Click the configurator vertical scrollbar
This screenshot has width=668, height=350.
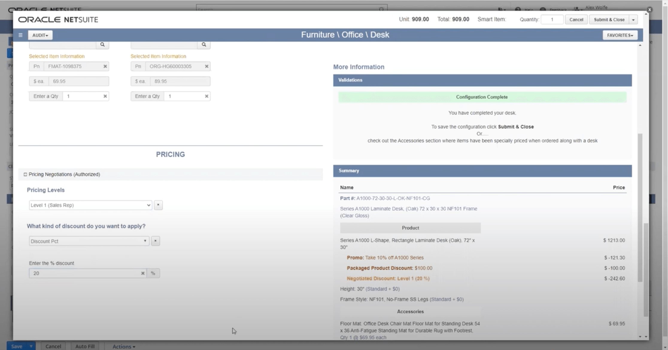click(640, 208)
